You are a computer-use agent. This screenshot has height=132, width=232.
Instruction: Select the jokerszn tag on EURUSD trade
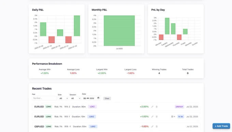(x=179, y=106)
